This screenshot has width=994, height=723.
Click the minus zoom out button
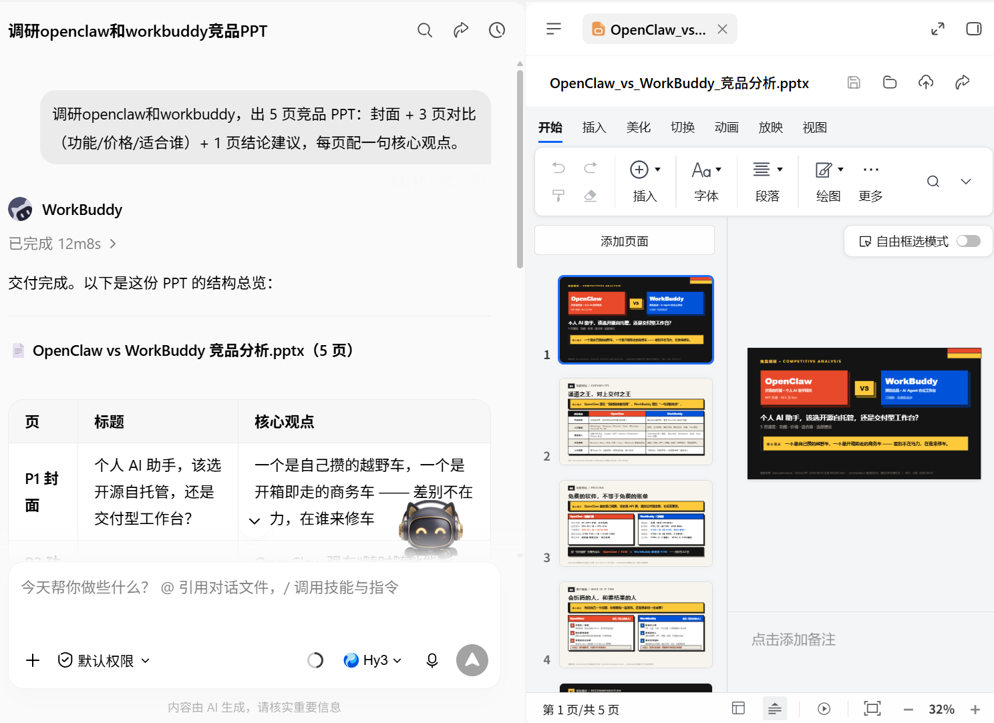tap(908, 709)
